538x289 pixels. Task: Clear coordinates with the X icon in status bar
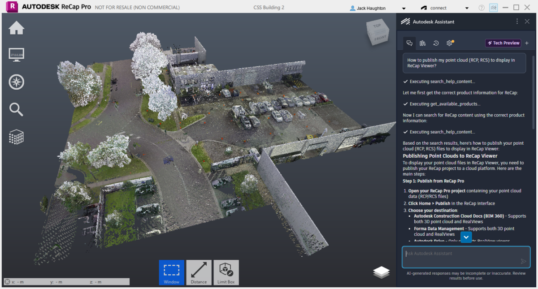pos(7,282)
